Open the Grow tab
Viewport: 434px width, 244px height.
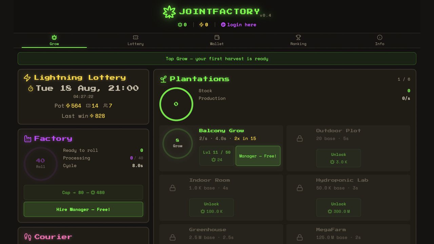54,40
